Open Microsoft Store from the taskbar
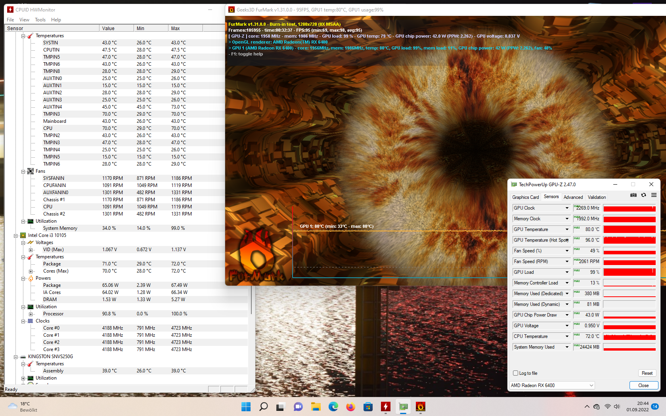 tap(368, 406)
